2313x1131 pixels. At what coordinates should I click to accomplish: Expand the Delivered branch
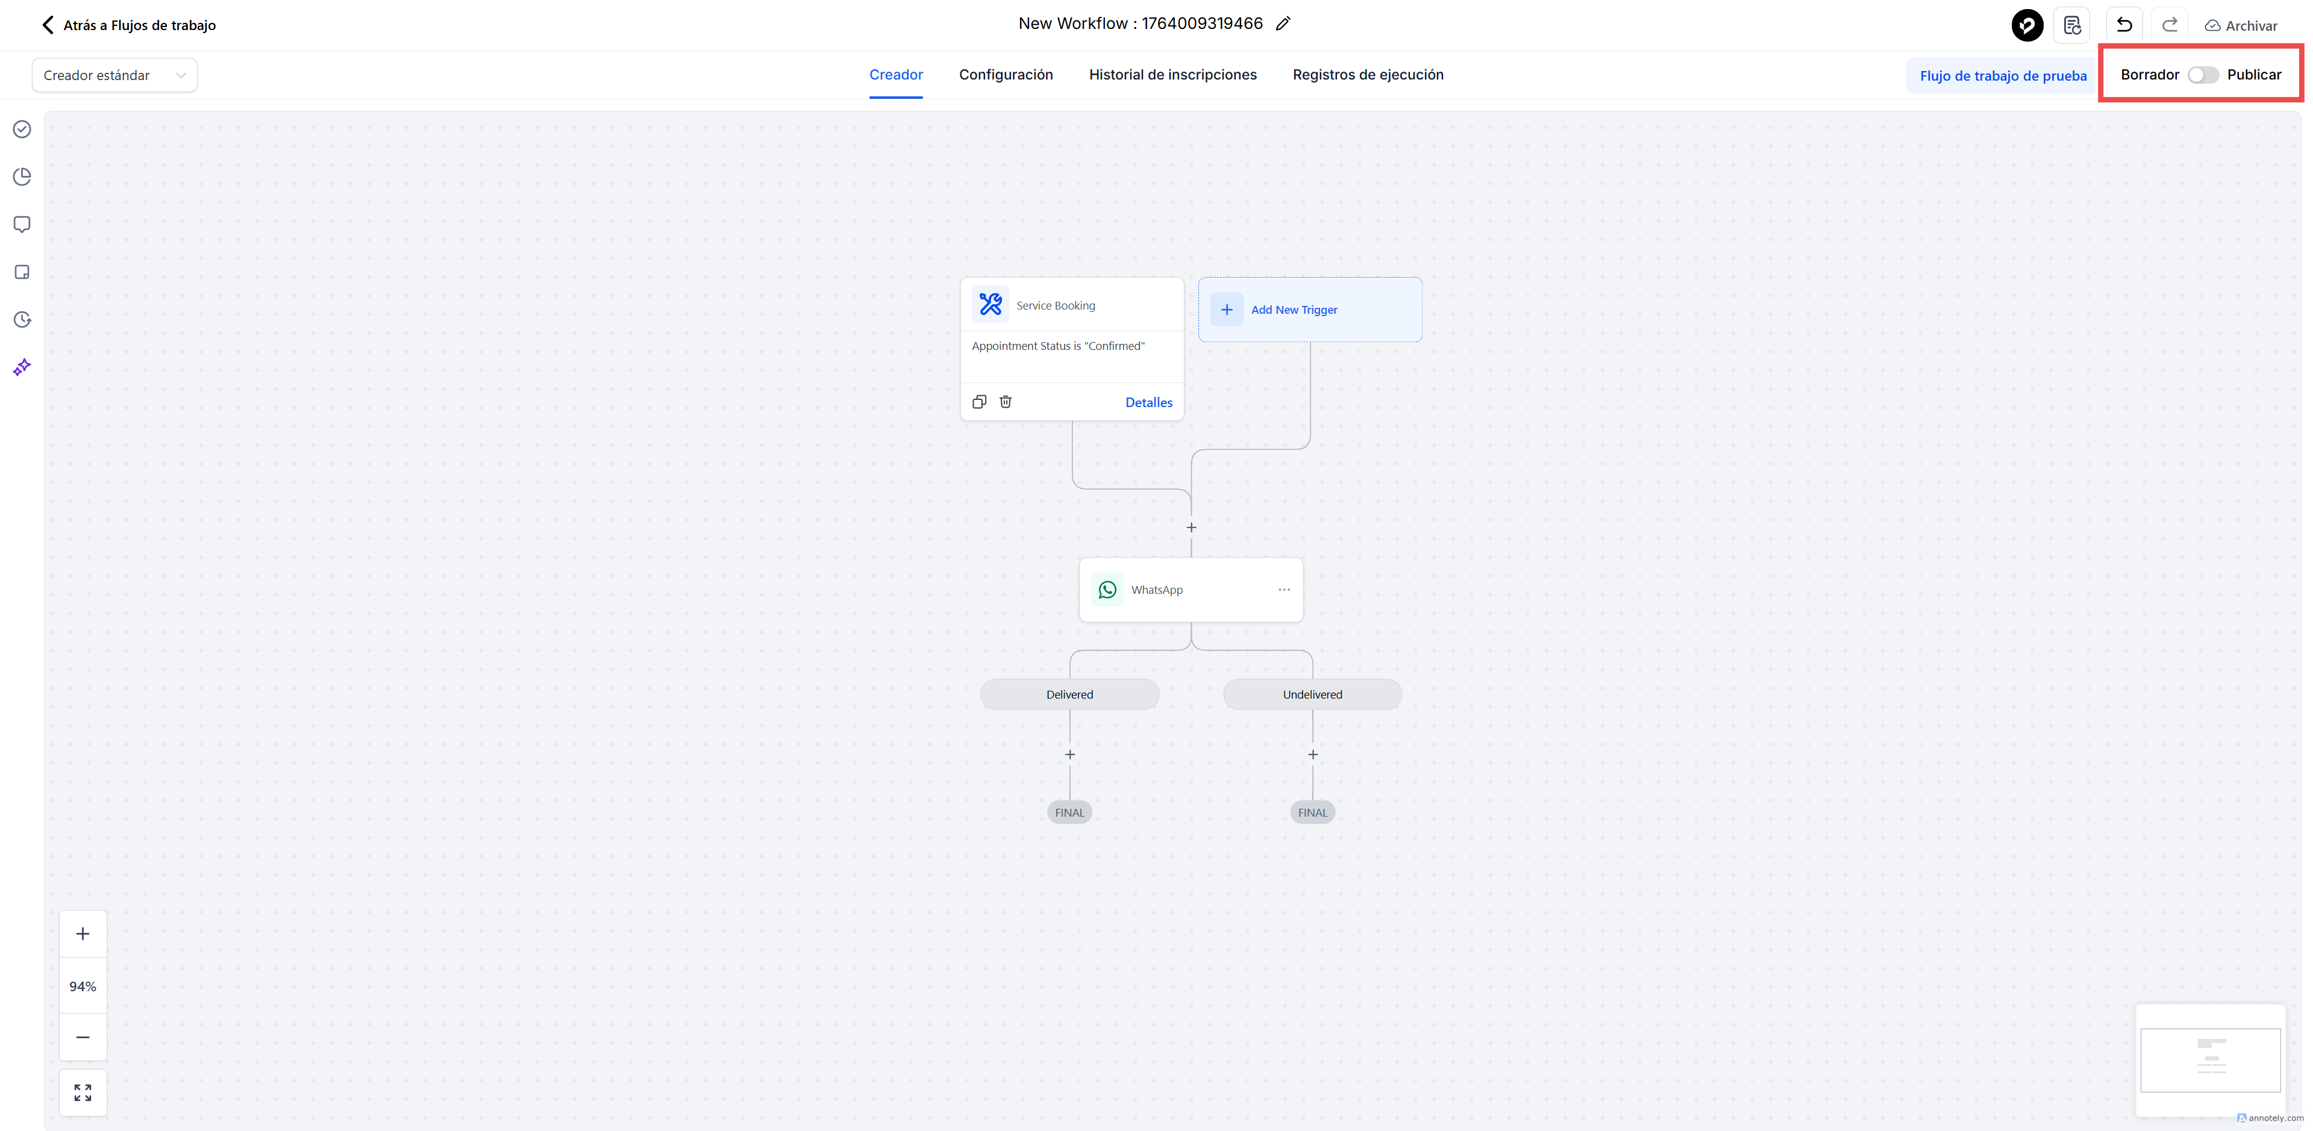pyautogui.click(x=1069, y=695)
